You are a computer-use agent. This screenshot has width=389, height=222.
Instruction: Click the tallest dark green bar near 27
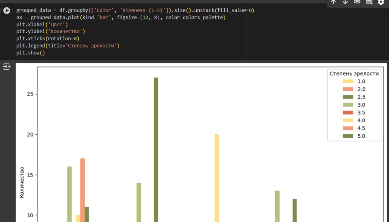click(156, 149)
